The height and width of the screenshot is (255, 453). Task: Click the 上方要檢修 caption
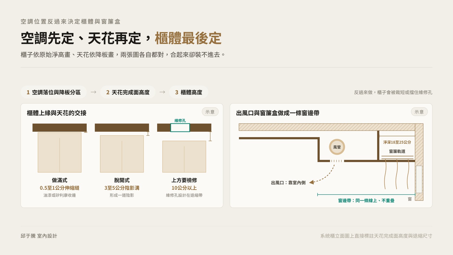tap(184, 180)
